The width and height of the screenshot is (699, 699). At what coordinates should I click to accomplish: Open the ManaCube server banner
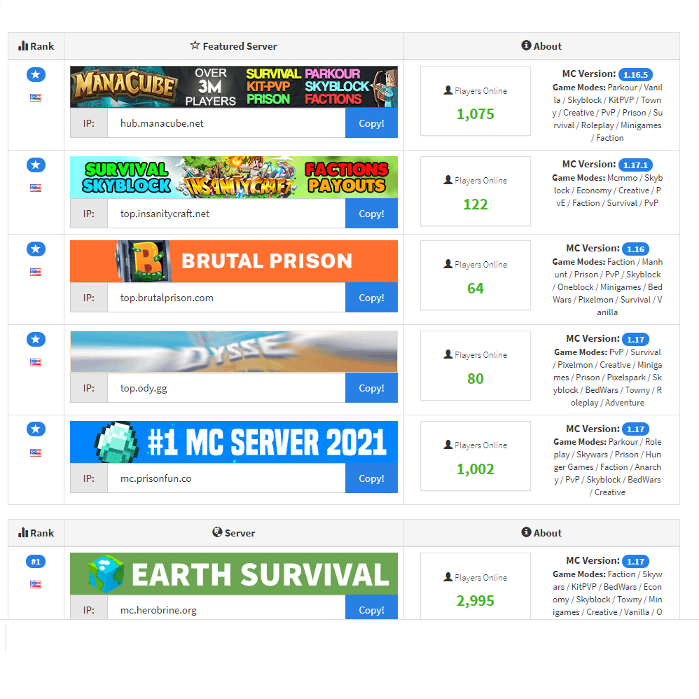(x=234, y=87)
